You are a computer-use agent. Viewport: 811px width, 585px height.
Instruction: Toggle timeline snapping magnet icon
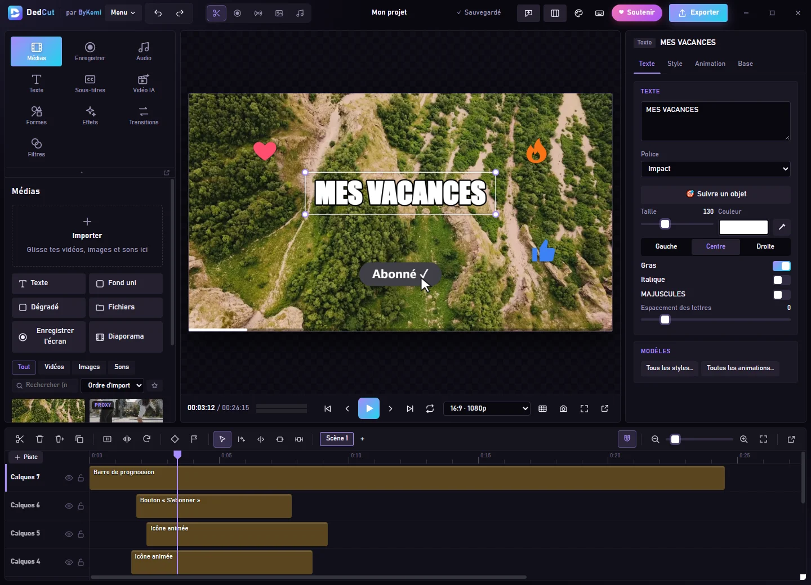click(x=627, y=439)
